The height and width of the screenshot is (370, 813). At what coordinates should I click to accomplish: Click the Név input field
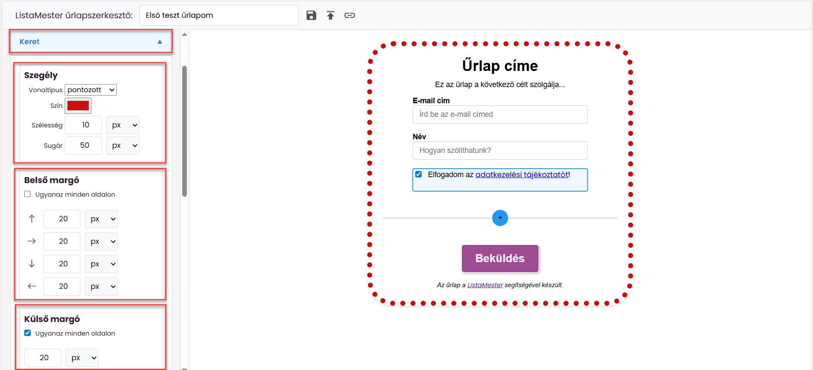pos(500,150)
